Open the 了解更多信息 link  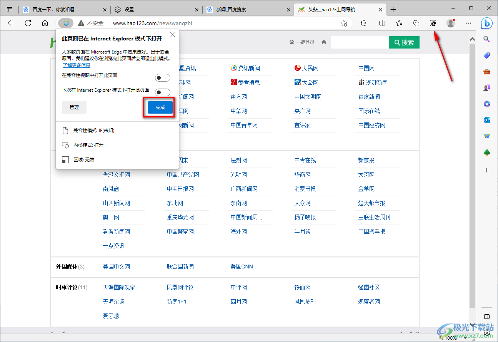[77, 65]
